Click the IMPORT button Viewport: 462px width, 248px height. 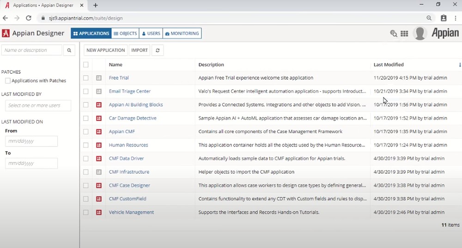click(x=140, y=50)
